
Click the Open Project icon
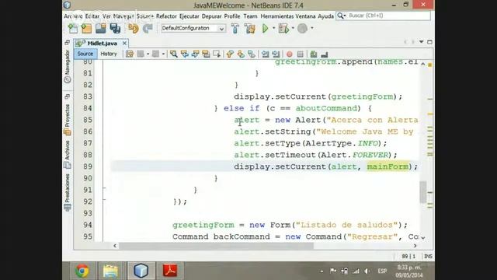[x=101, y=29]
